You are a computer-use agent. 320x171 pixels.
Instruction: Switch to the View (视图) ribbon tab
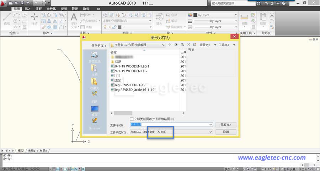[64, 9]
